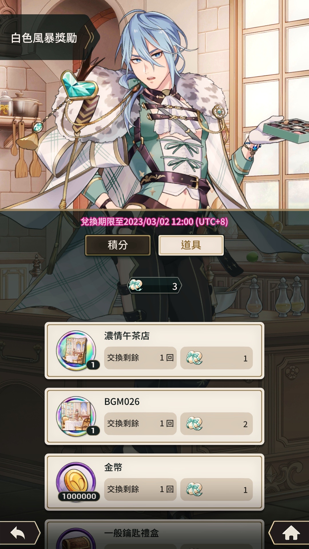Exchange BGM026 for 2 ribbons
Viewport: 309px width, 549px height.
point(216,423)
